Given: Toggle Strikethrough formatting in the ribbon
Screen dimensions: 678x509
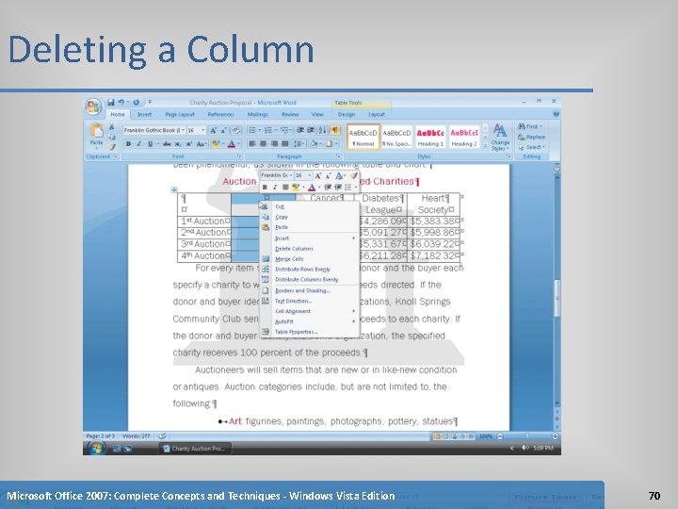Looking at the screenshot, I should [x=167, y=143].
